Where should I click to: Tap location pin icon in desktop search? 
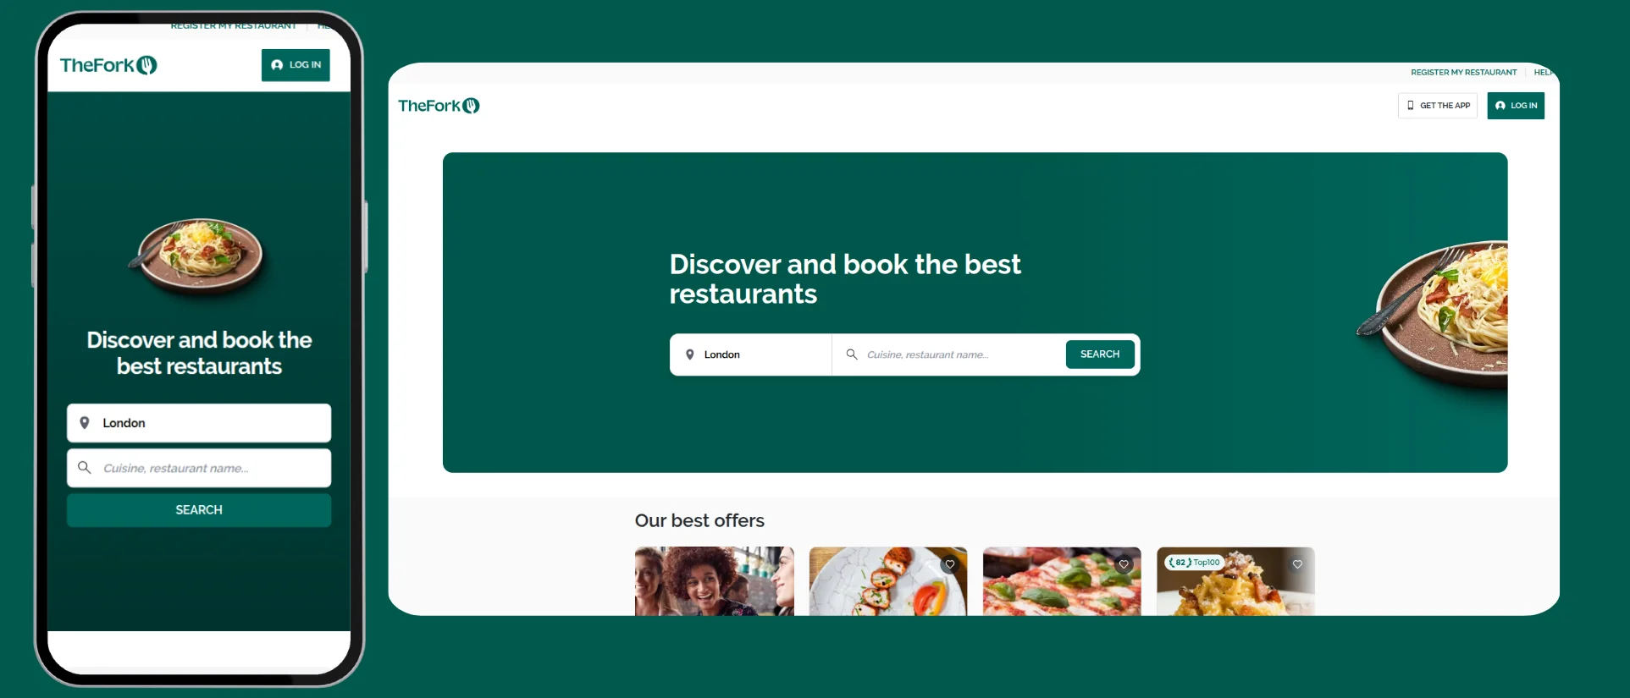click(690, 354)
